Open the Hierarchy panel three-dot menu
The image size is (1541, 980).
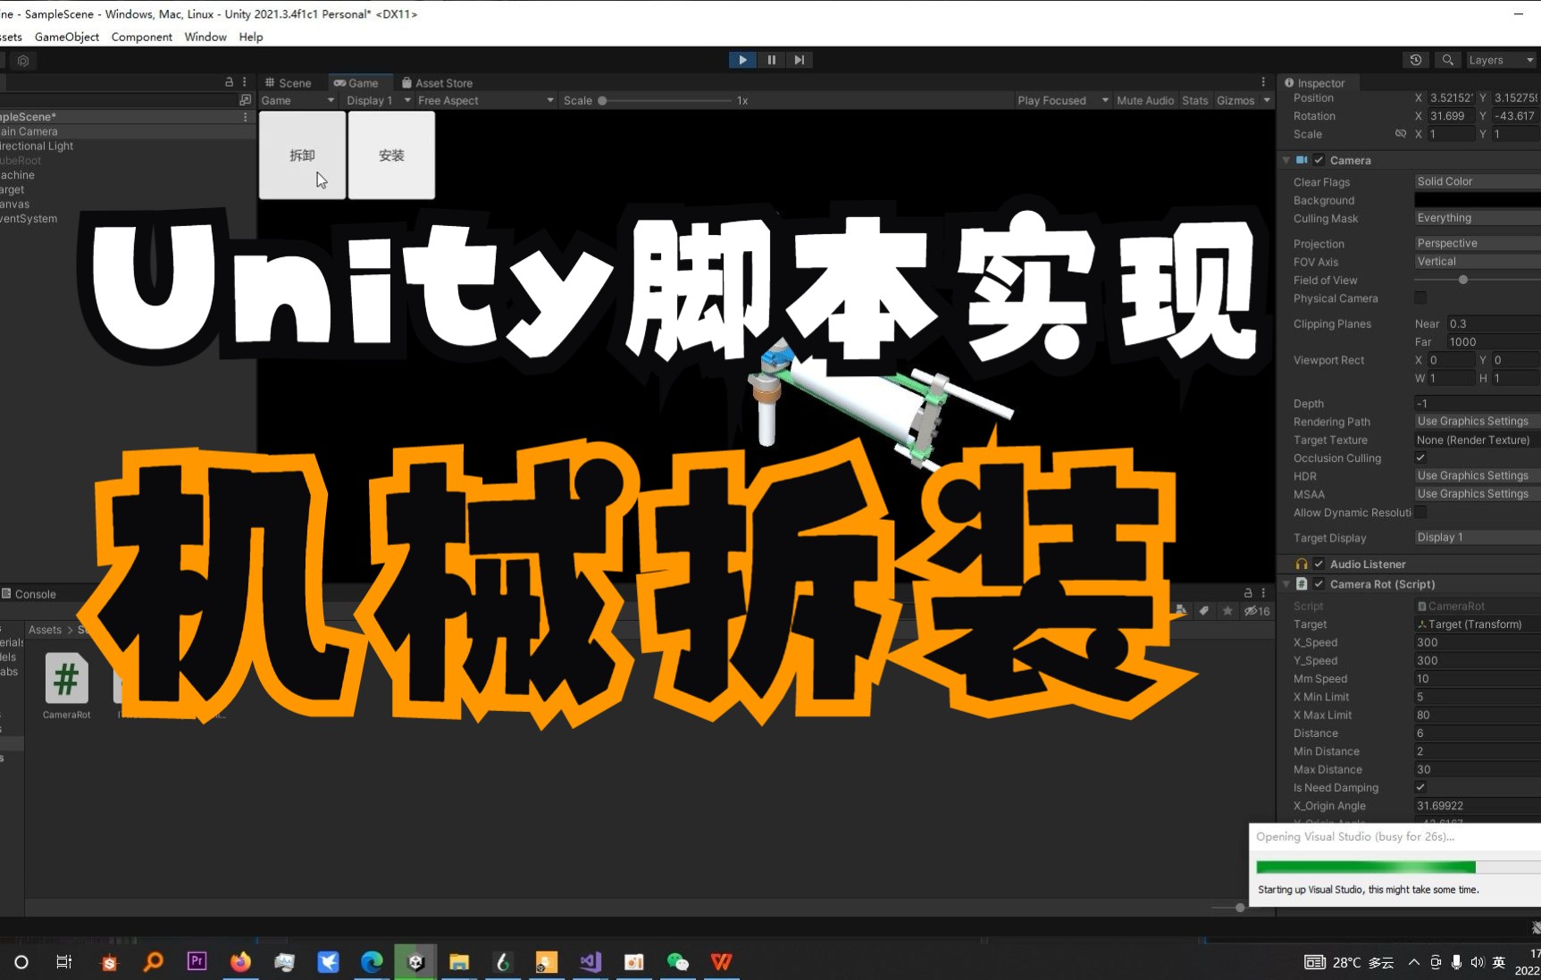point(244,81)
